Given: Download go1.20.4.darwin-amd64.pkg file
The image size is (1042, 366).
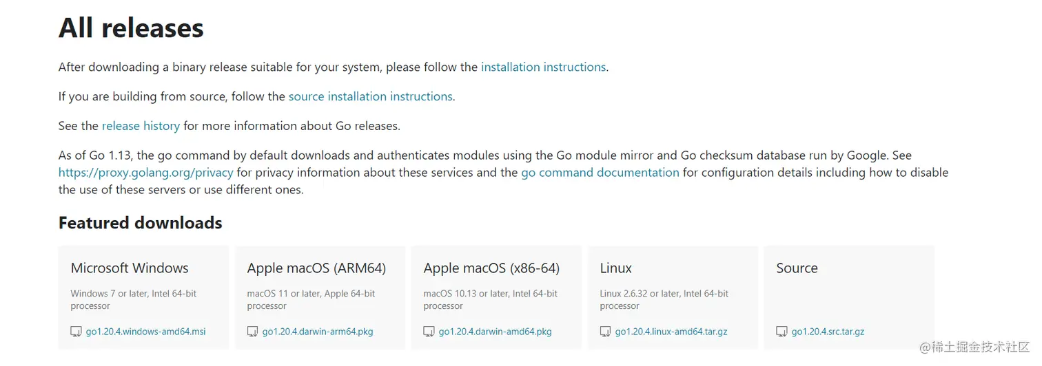Looking at the screenshot, I should 495,332.
